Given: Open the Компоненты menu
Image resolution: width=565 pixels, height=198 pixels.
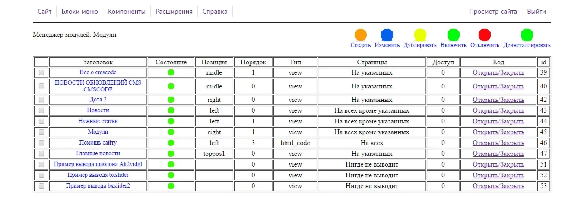Looking at the screenshot, I should (127, 12).
